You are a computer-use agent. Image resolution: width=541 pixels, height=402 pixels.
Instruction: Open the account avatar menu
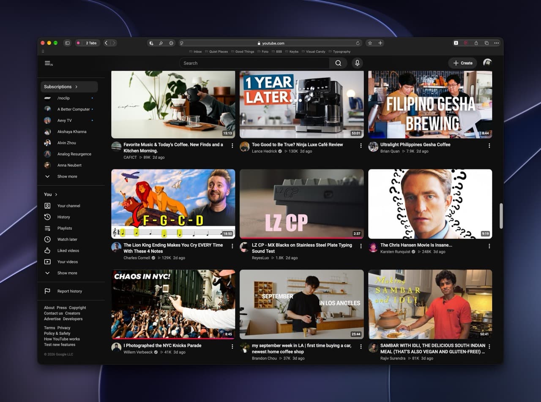487,63
